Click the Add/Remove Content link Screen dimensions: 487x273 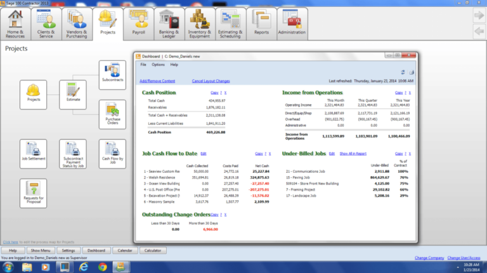coord(157,81)
